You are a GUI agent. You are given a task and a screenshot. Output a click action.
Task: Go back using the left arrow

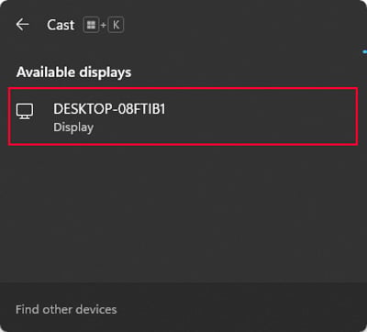23,24
